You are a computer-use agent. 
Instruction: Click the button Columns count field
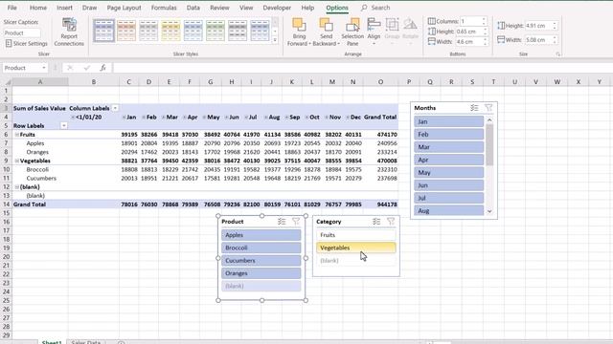[x=471, y=21]
